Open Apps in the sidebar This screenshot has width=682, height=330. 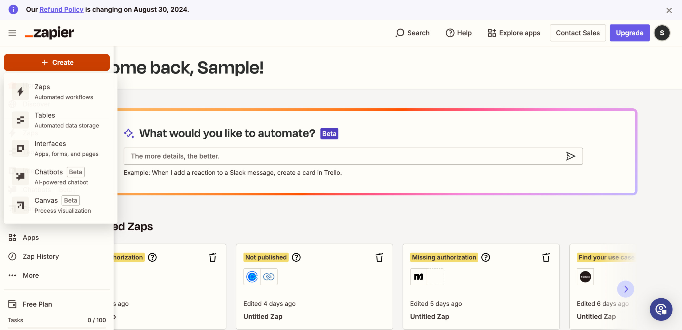point(57,237)
